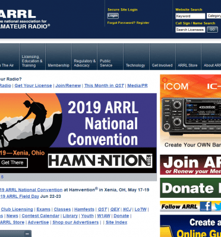Open the ARRL Store menu
Image resolution: width=221 pixels, height=237 pixels.
pos(188,65)
